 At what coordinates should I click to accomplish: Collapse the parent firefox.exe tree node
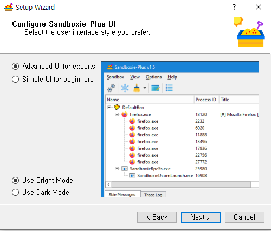(x=117, y=114)
